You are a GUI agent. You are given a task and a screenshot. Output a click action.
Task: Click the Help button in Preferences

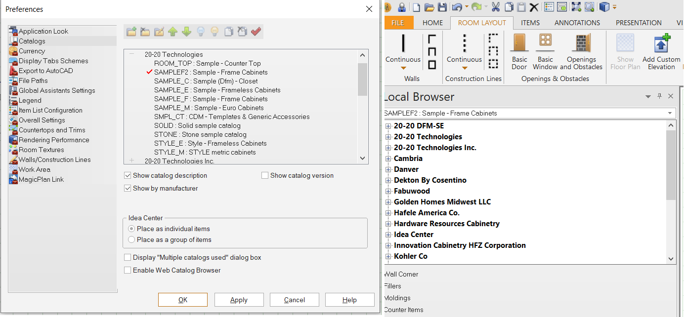[350, 300]
